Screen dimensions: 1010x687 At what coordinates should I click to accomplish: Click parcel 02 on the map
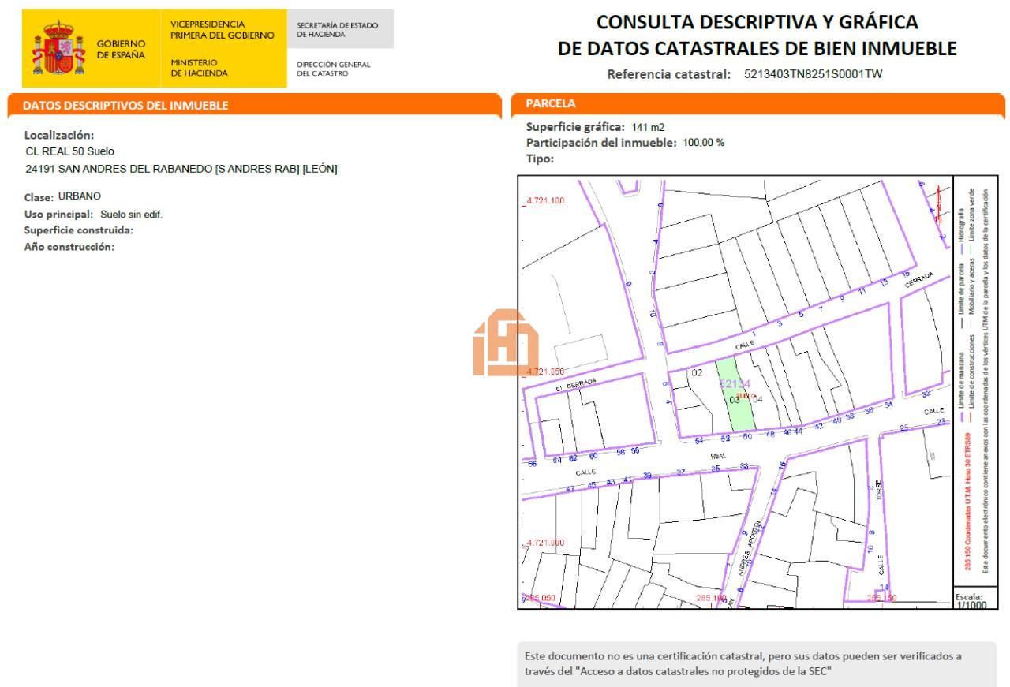point(697,372)
